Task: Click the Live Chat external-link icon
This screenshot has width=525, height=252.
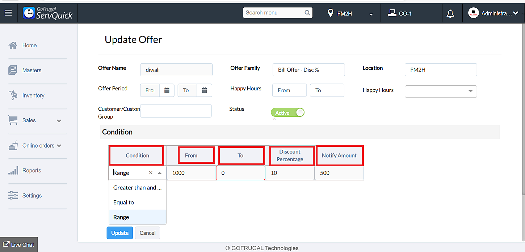Action: click(6, 245)
